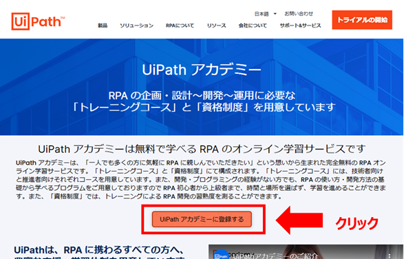Click the video channel avatar icon

click(x=222, y=254)
